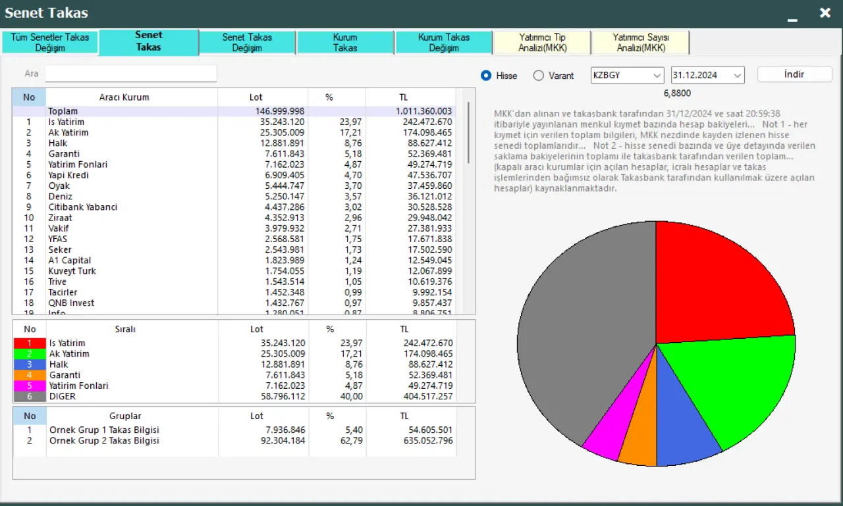Select the Yapi Kredi row
Viewport: 843px width, 506px height.
234,175
